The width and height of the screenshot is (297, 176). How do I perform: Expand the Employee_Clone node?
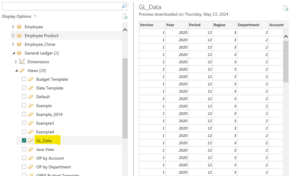(x=13, y=44)
